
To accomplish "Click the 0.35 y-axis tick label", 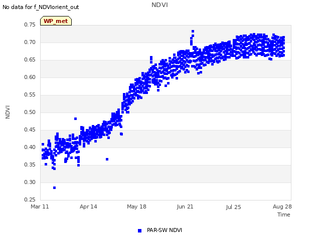I will [30, 164].
